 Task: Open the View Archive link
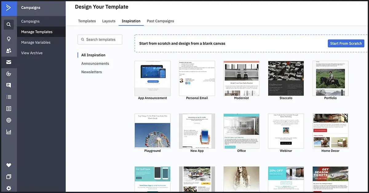pos(31,53)
